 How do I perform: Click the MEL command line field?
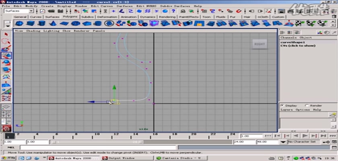(98, 147)
